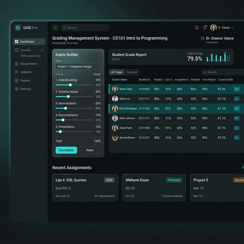Go to Students in the sidebar
This screenshot has width=244, height=244.
coord(26,72)
